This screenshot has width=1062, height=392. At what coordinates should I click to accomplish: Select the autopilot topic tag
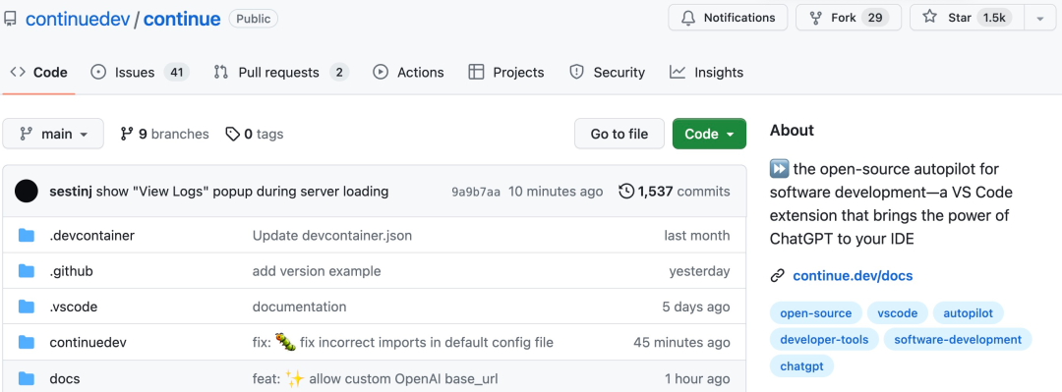(x=968, y=312)
